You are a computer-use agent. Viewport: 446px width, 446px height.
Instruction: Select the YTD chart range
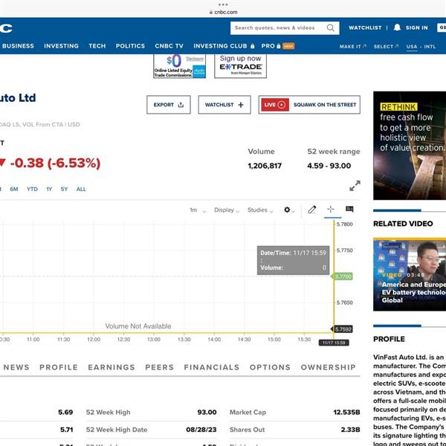pos(32,189)
